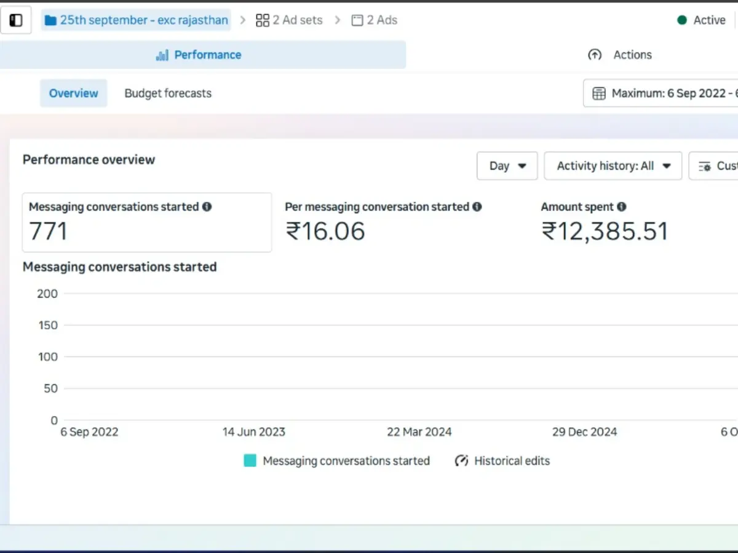This screenshot has width=738, height=553.
Task: Click the Actions upload arrow icon
Action: 595,55
